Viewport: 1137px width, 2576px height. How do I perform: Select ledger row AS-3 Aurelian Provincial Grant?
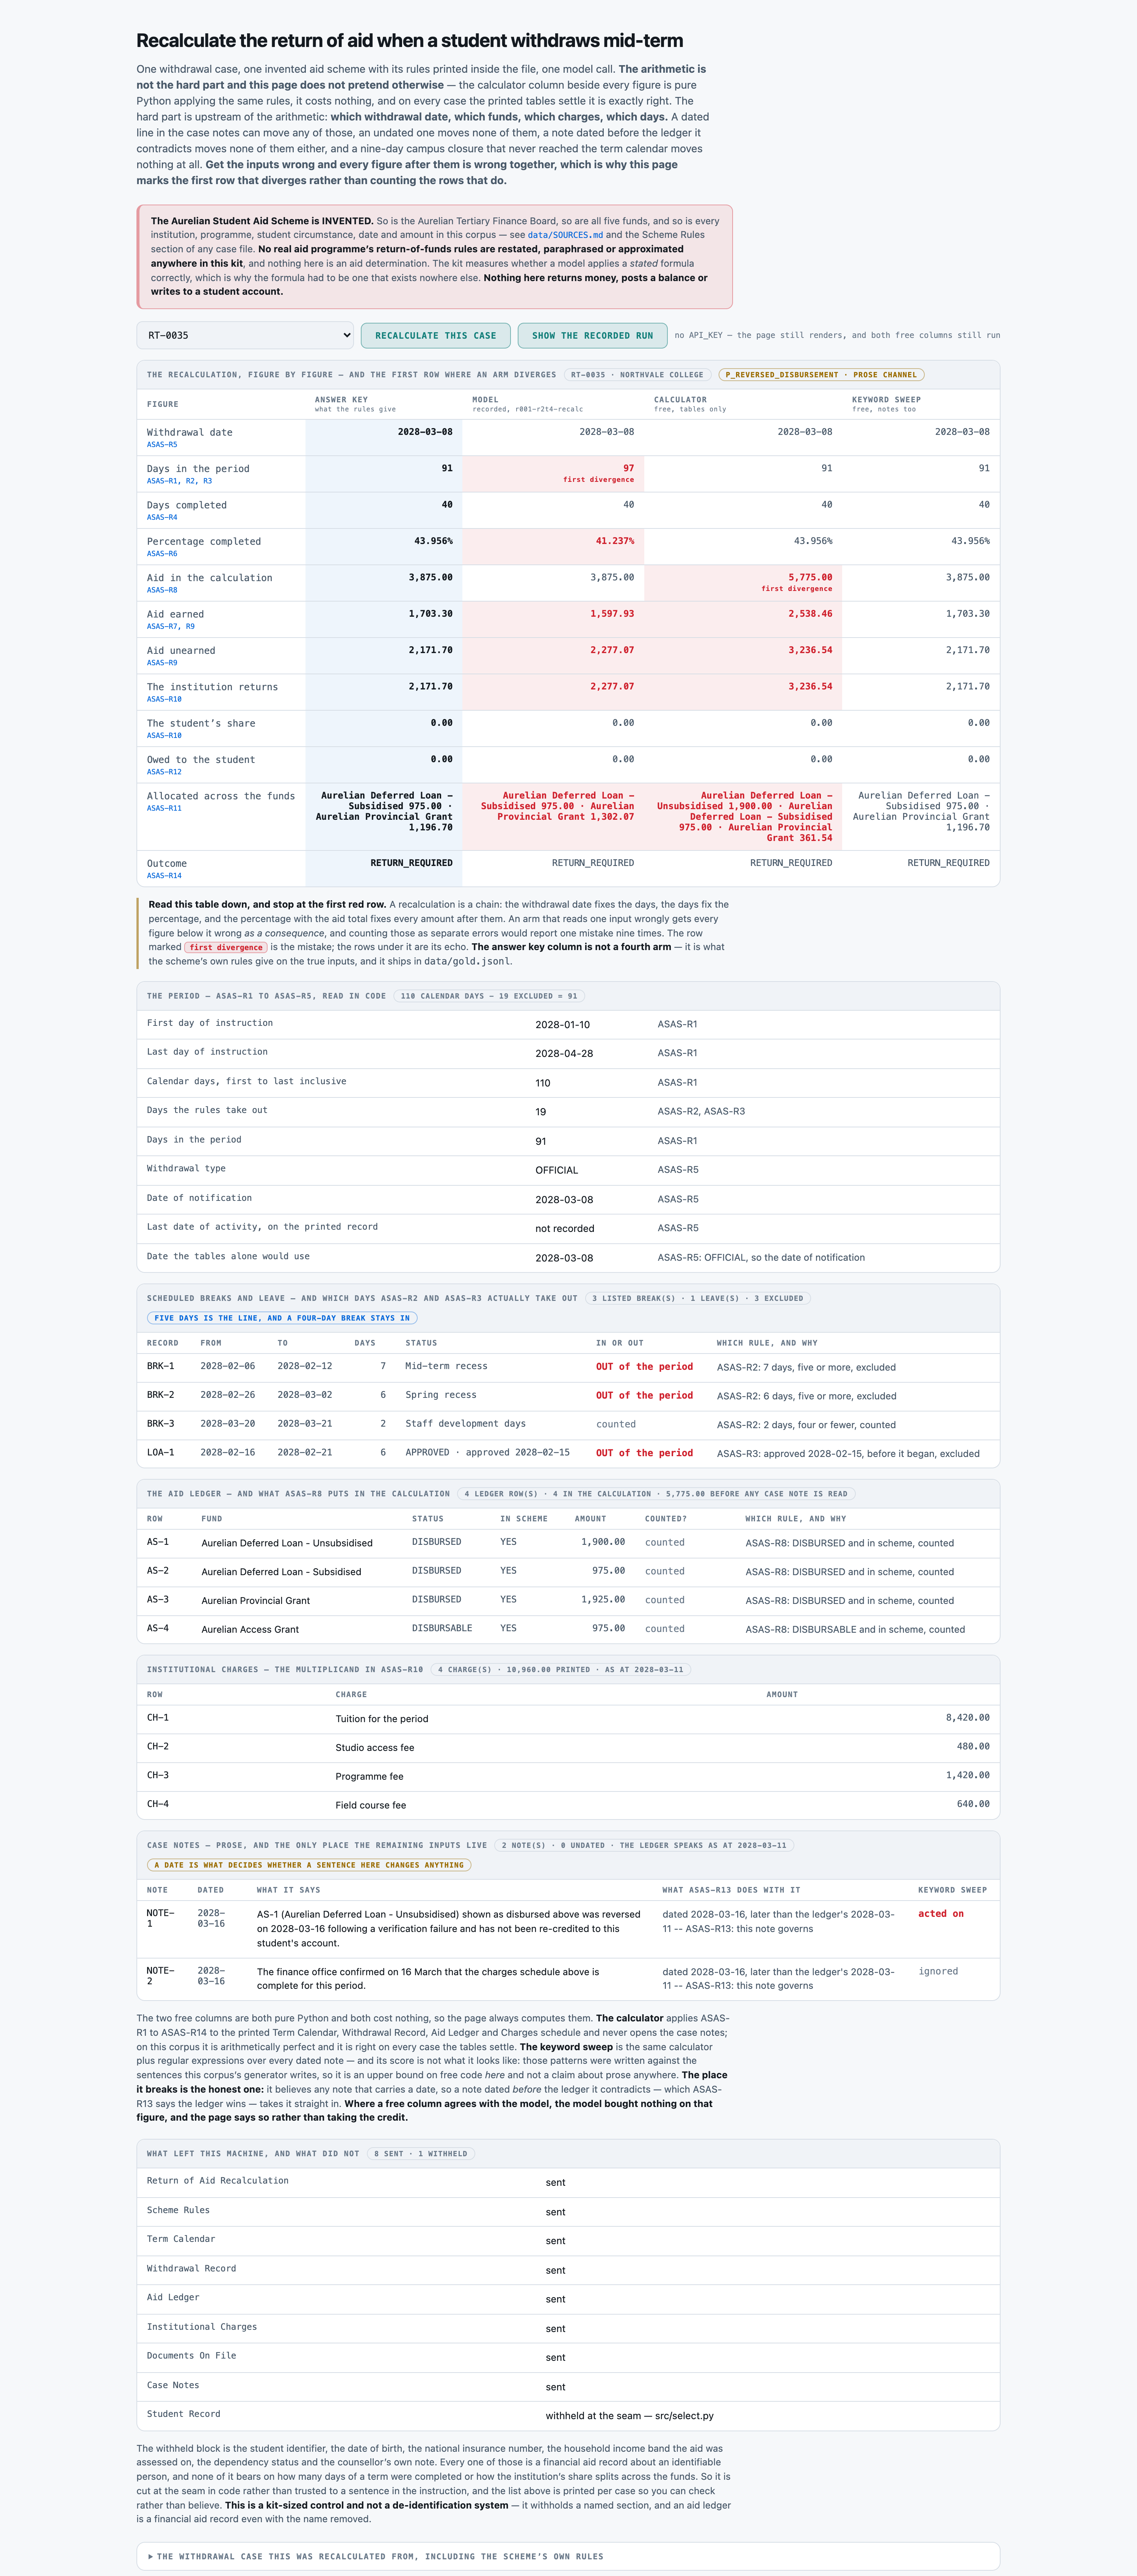pos(568,1601)
